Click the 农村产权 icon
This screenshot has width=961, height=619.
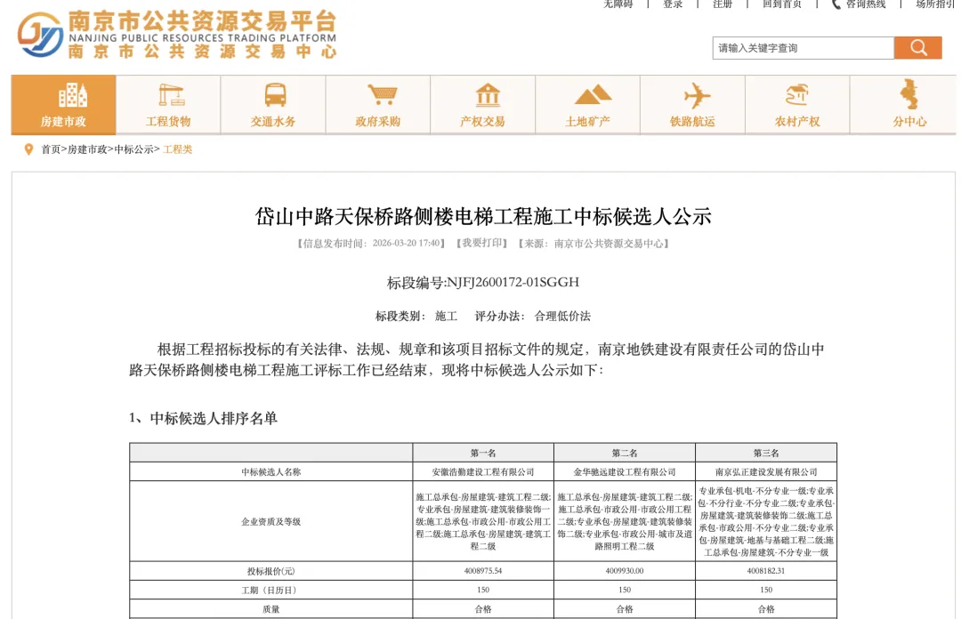[798, 96]
